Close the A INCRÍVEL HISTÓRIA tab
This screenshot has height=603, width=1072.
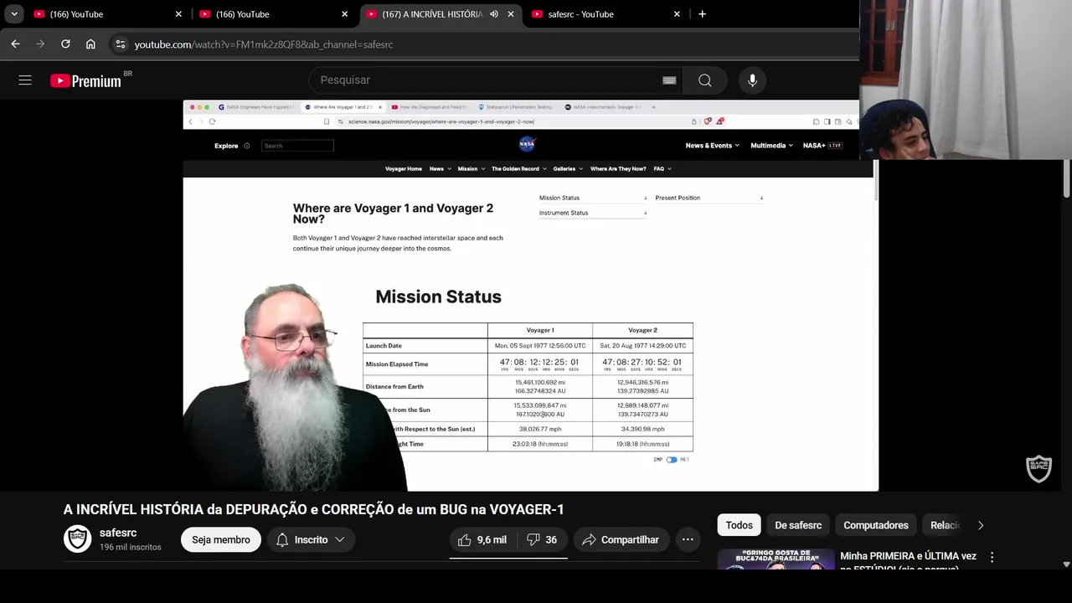pos(511,14)
